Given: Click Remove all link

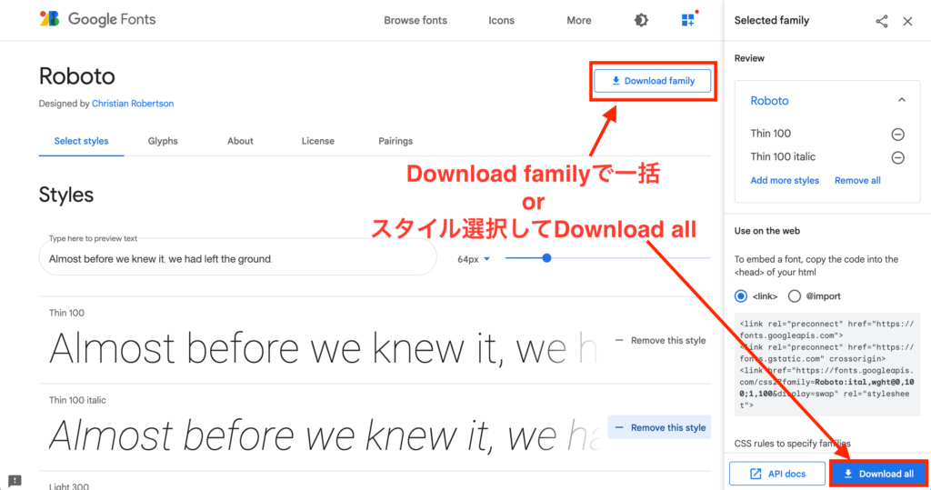Looking at the screenshot, I should click(857, 181).
